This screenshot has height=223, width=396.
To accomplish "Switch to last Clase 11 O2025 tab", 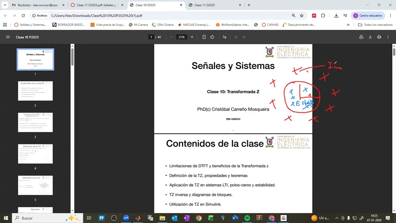I will [215, 5].
